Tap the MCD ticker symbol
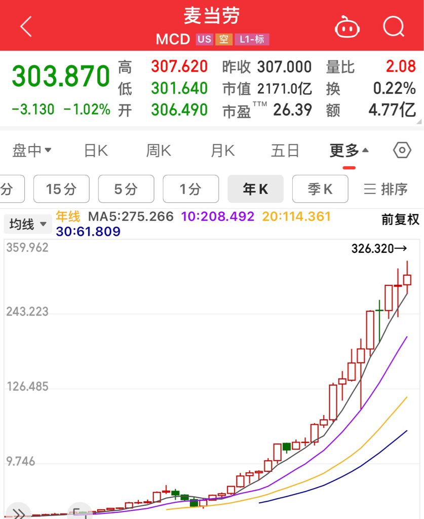Viewport: 424px width, 519px height. 173,40
